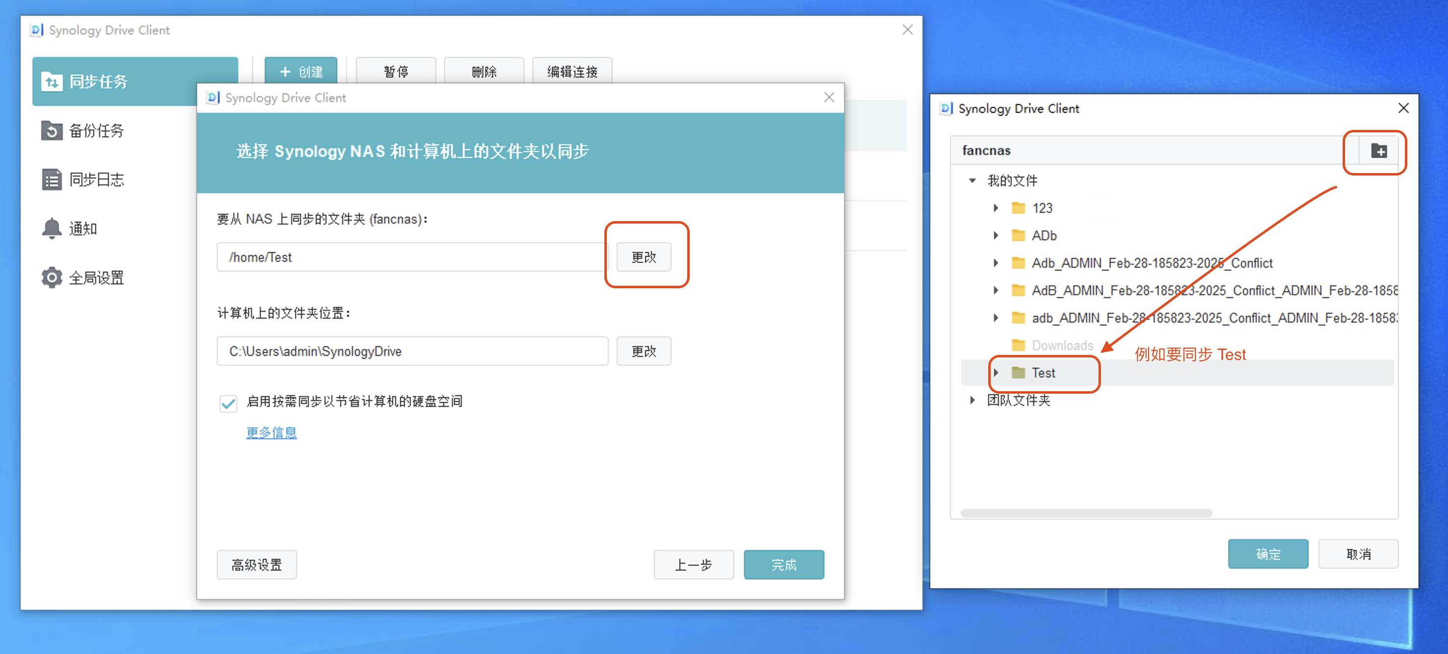
Task: Toggle 启用按需同步 on-demand sync checkbox
Action: (x=228, y=402)
